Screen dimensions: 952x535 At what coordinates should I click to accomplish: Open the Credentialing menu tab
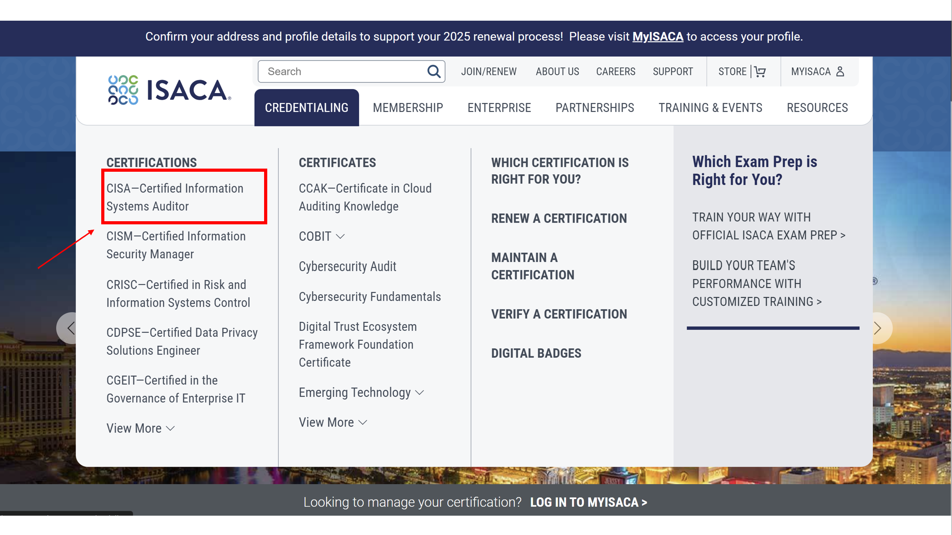[x=306, y=108]
